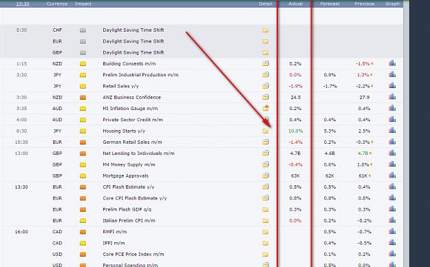Show graph for ANZ Business Confidence

[392, 97]
